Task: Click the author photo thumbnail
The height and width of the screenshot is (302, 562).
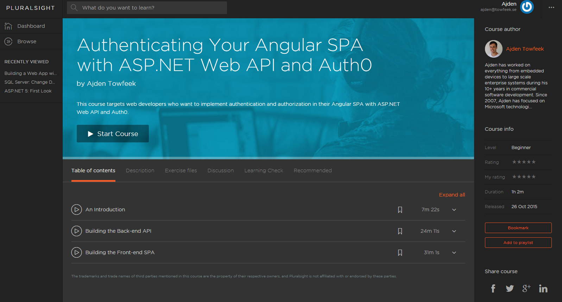Action: point(493,49)
